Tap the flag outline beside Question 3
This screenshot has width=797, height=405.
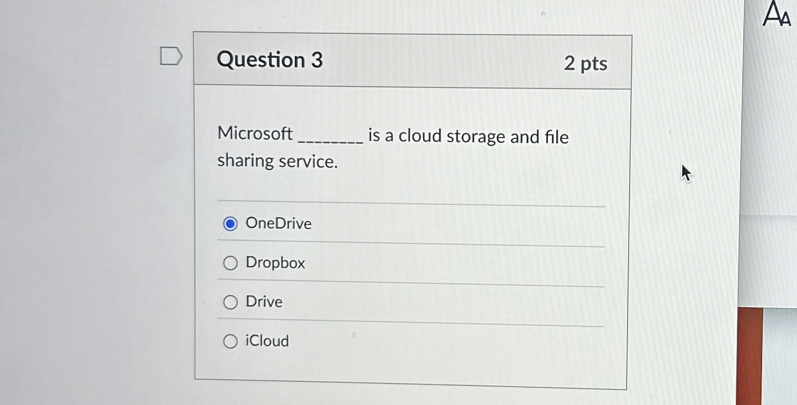click(x=171, y=56)
